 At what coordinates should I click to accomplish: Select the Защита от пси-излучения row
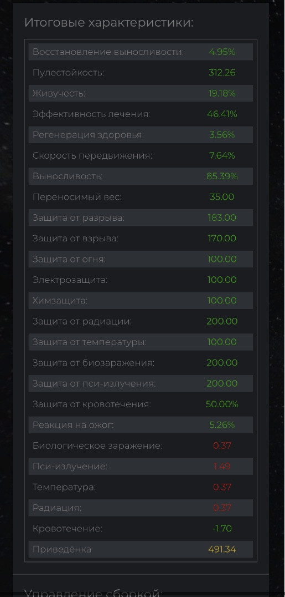tap(141, 384)
